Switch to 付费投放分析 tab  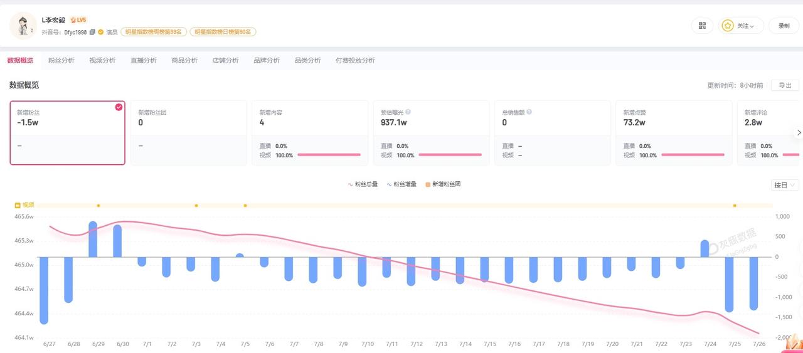click(x=356, y=60)
